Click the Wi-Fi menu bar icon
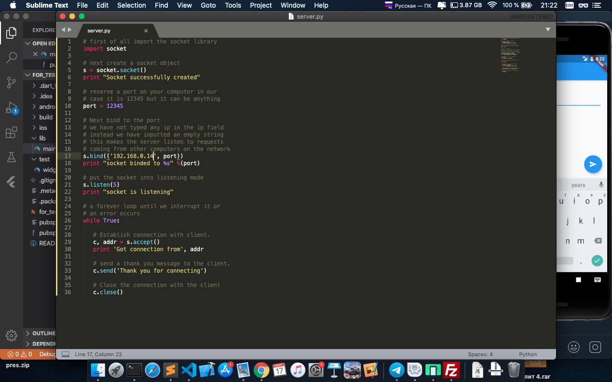 [492, 5]
